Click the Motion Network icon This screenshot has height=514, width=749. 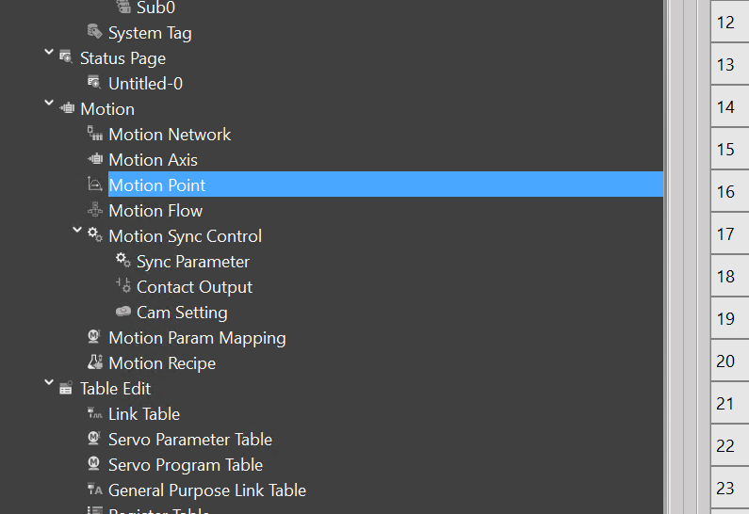(x=94, y=135)
